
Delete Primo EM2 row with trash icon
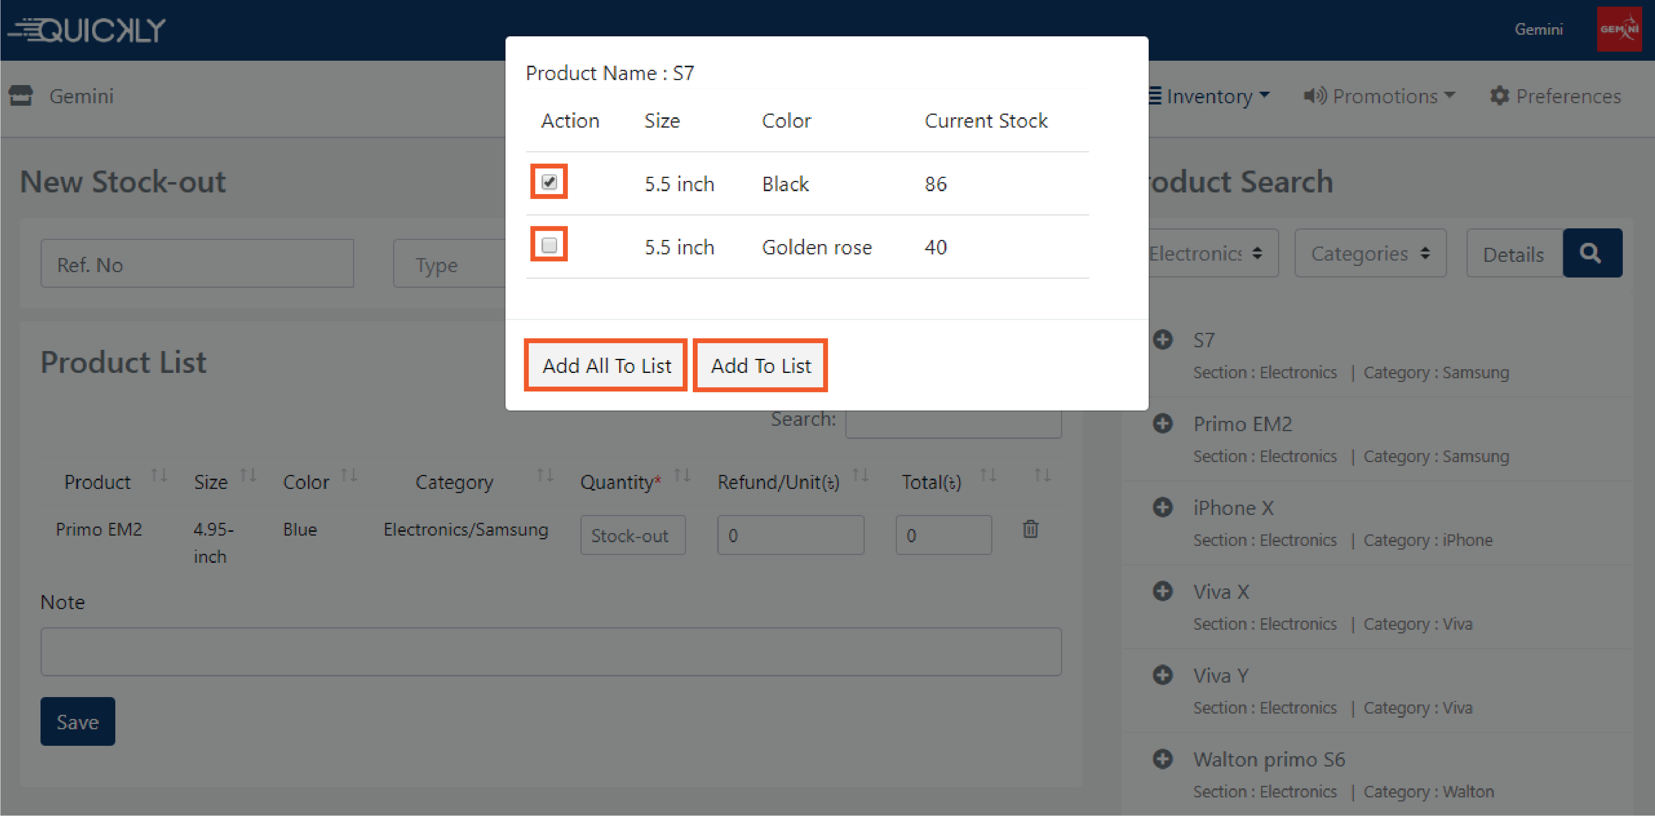(1030, 529)
